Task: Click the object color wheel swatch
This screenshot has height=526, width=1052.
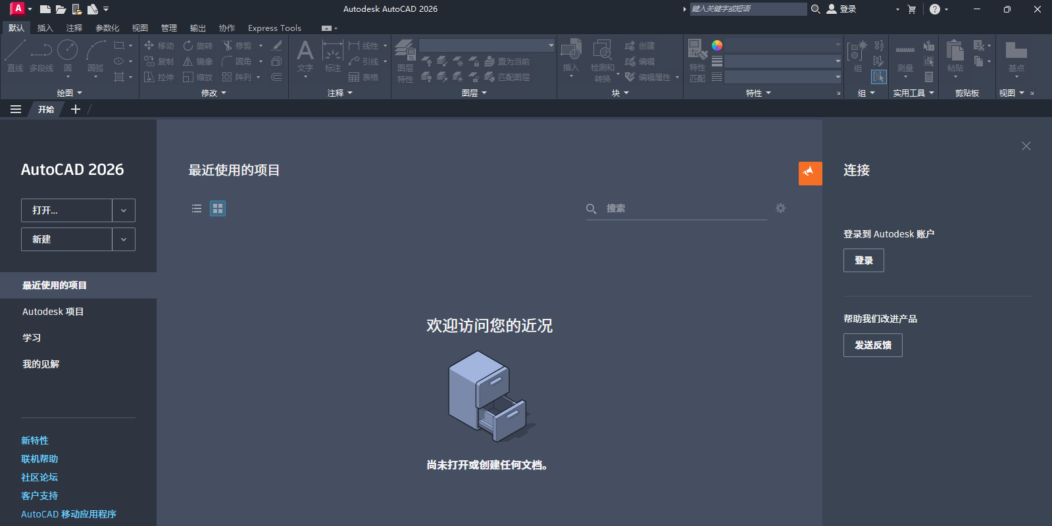Action: [x=717, y=45]
